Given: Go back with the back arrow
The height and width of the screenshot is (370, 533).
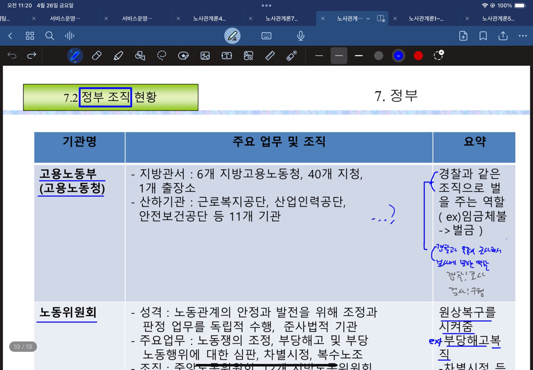Looking at the screenshot, I should 10,36.
